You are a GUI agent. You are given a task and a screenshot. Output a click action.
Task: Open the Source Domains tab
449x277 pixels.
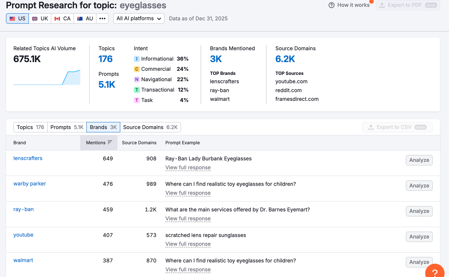(x=150, y=127)
